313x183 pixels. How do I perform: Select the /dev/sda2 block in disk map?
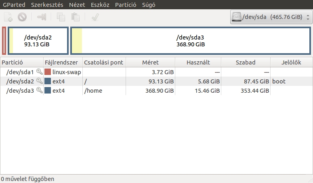[38, 41]
